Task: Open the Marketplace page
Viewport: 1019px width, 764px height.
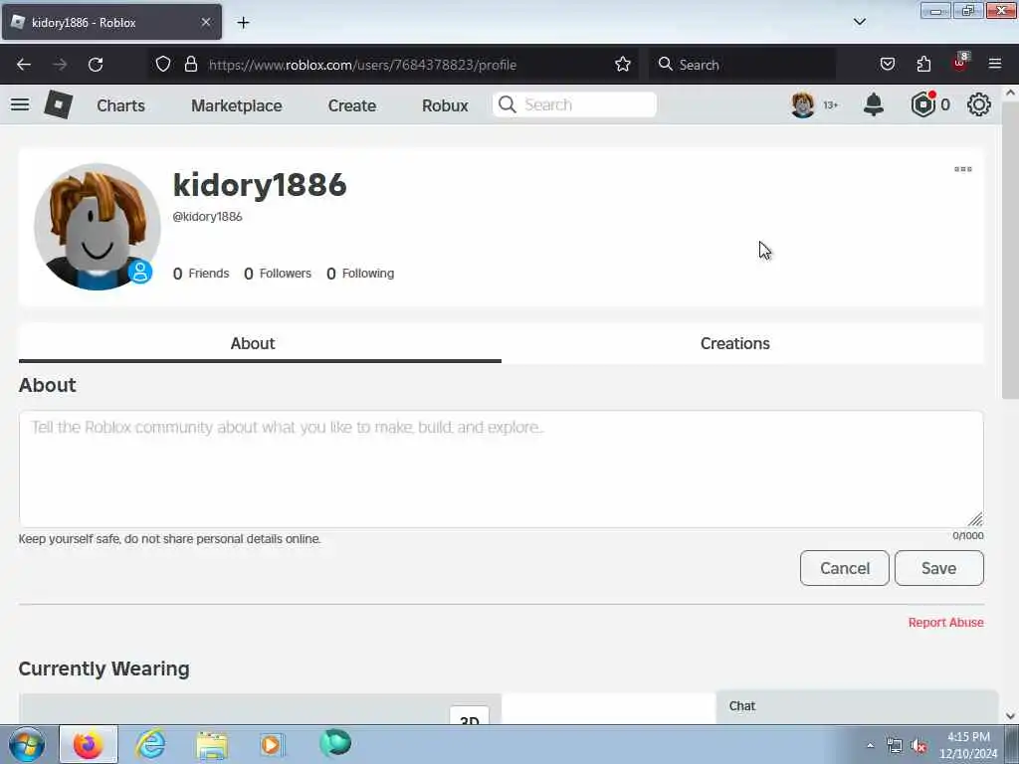Action: 237,105
